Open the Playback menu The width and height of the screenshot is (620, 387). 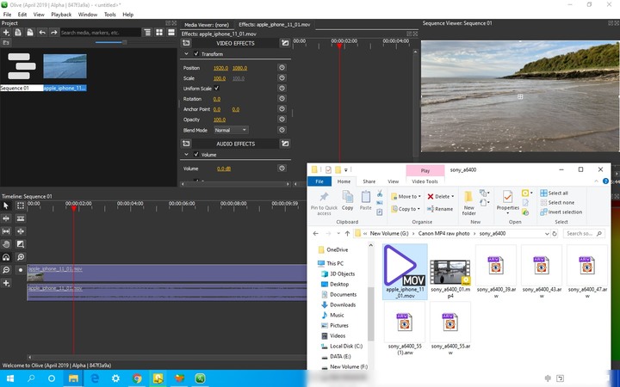61,15
